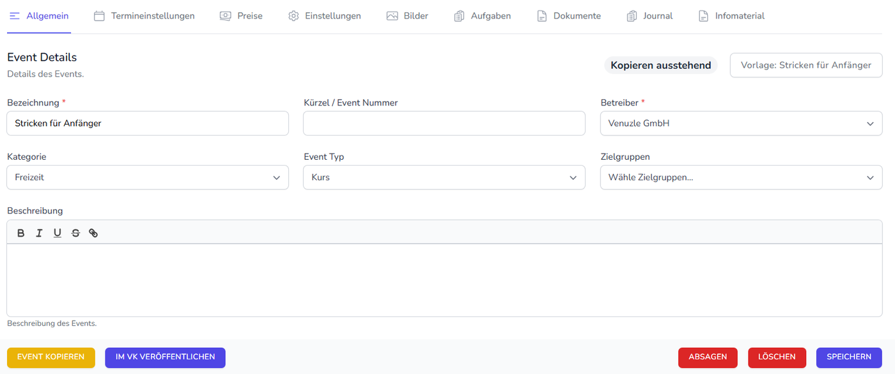Click into the Beschreibung text area

[x=444, y=280]
